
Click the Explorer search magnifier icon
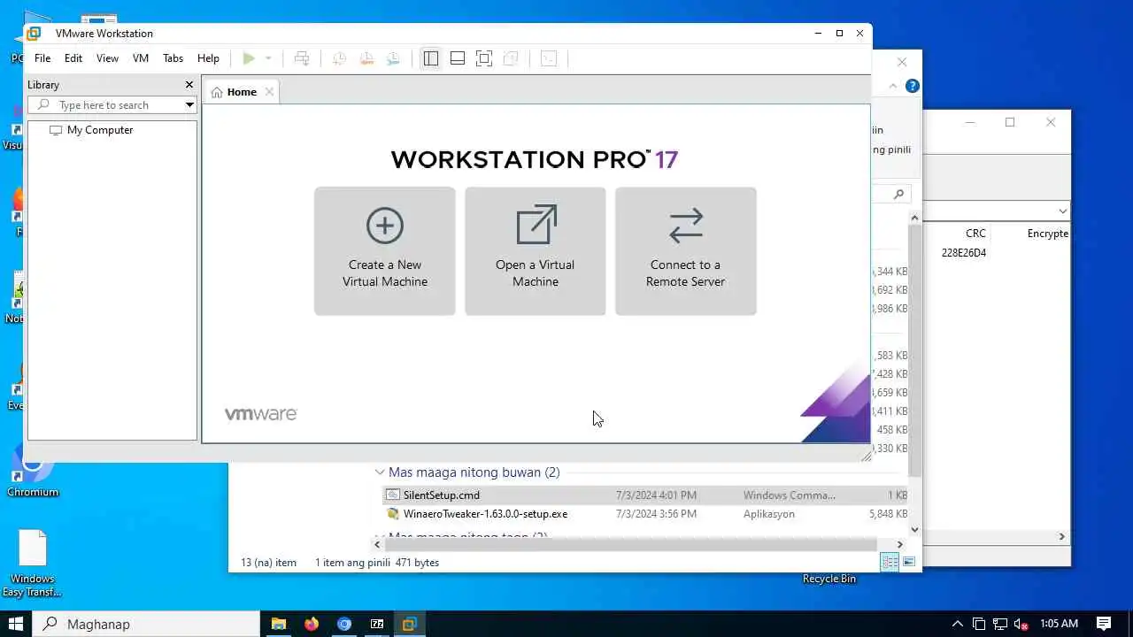point(898,194)
